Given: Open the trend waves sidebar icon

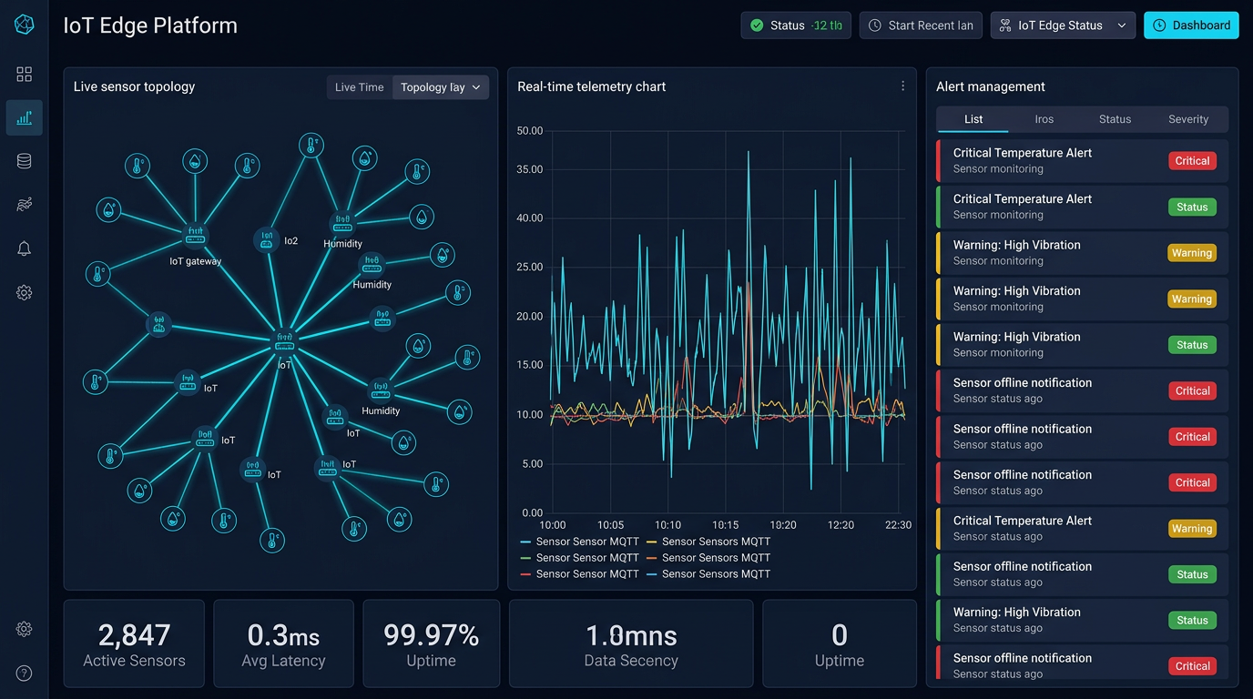Looking at the screenshot, I should point(25,205).
